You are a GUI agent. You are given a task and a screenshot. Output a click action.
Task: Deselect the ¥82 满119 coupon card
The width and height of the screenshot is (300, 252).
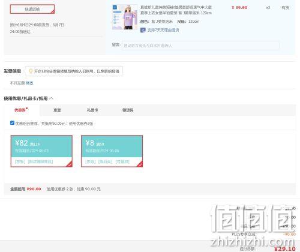(41, 151)
